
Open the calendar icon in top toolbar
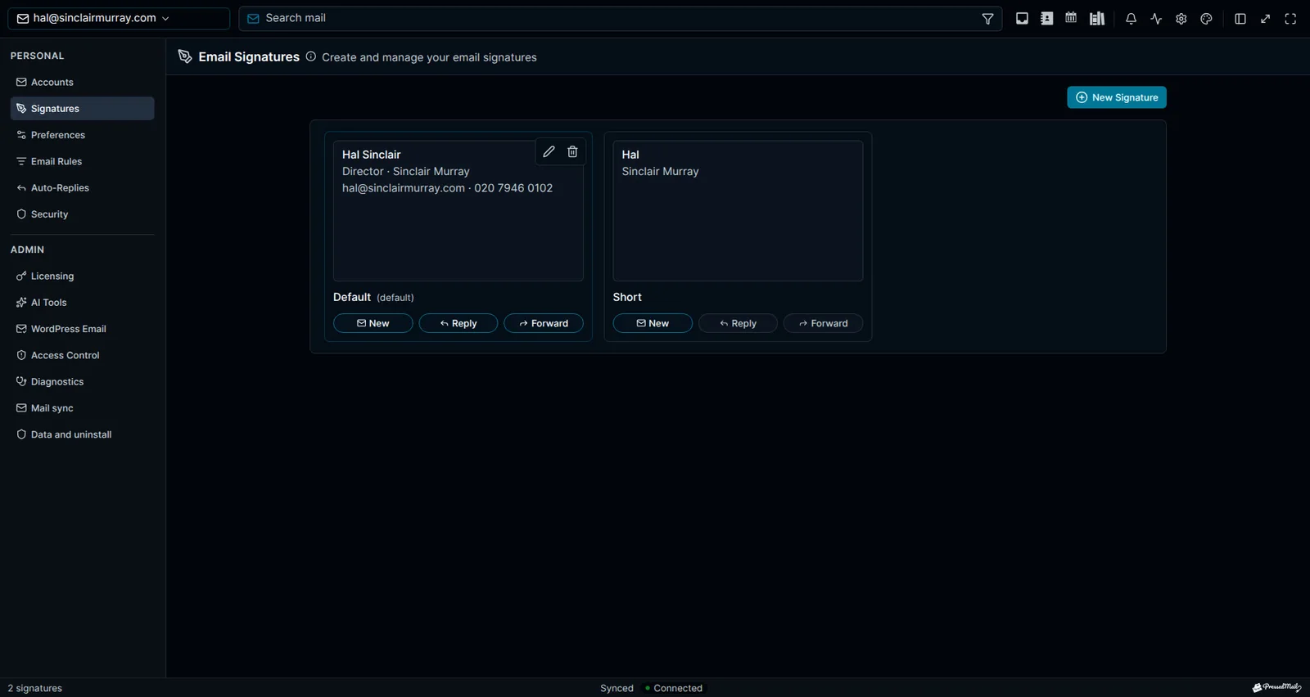pos(1071,18)
